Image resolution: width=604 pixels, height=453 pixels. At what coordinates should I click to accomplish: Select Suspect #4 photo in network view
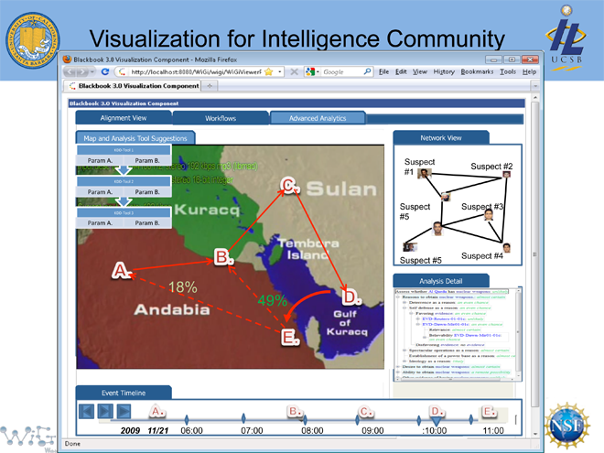pos(506,248)
